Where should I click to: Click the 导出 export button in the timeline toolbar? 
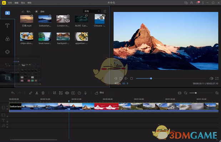[99, 93]
